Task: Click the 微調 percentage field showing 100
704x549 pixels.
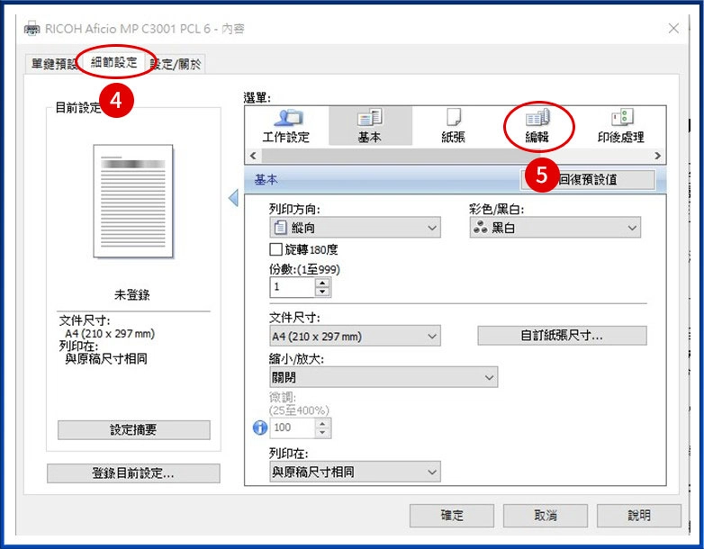Action: coord(293,427)
